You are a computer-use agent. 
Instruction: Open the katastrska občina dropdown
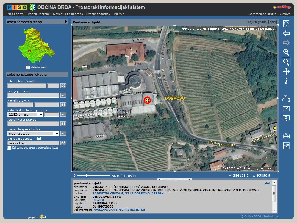point(40,114)
